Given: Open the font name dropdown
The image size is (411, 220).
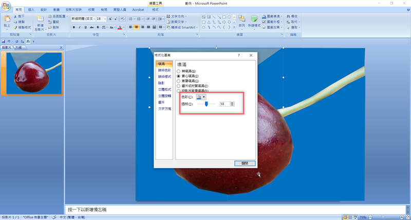Looking at the screenshot, I should (94, 19).
